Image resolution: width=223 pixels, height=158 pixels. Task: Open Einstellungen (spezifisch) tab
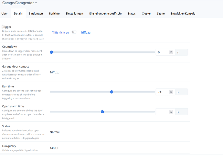105,14
